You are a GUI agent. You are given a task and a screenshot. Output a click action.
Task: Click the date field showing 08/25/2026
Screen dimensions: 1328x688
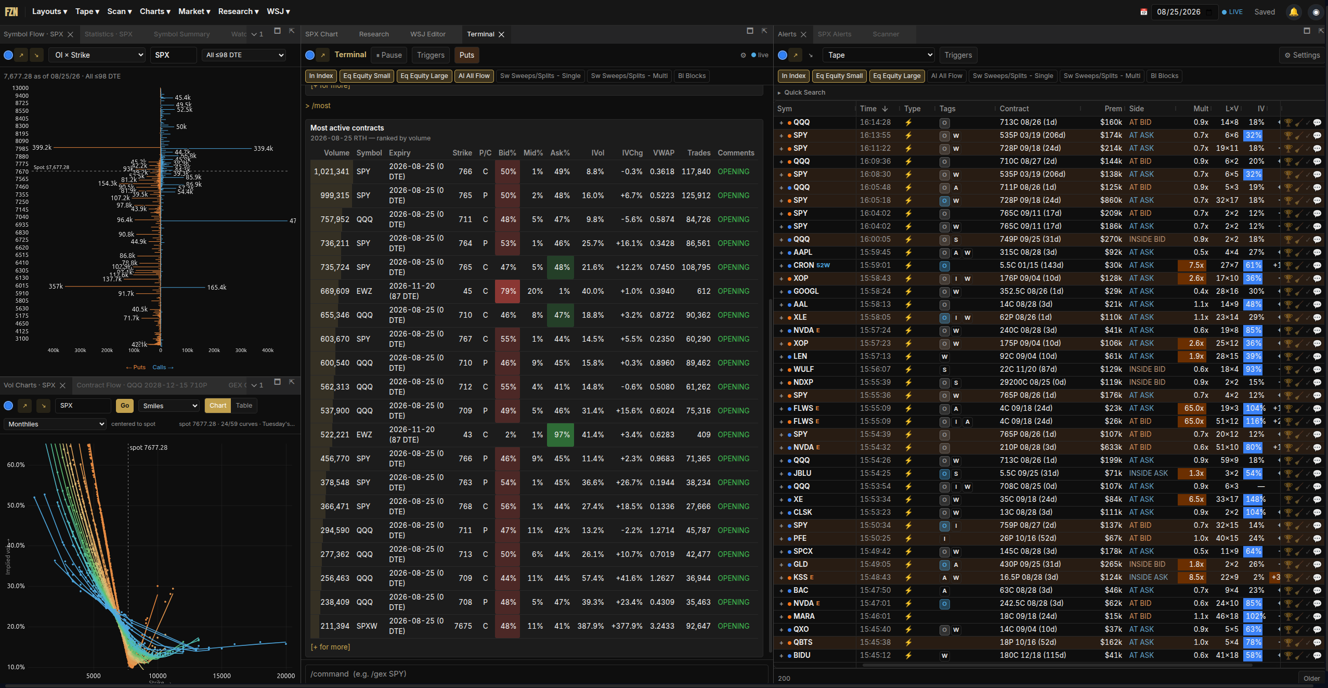(1184, 12)
